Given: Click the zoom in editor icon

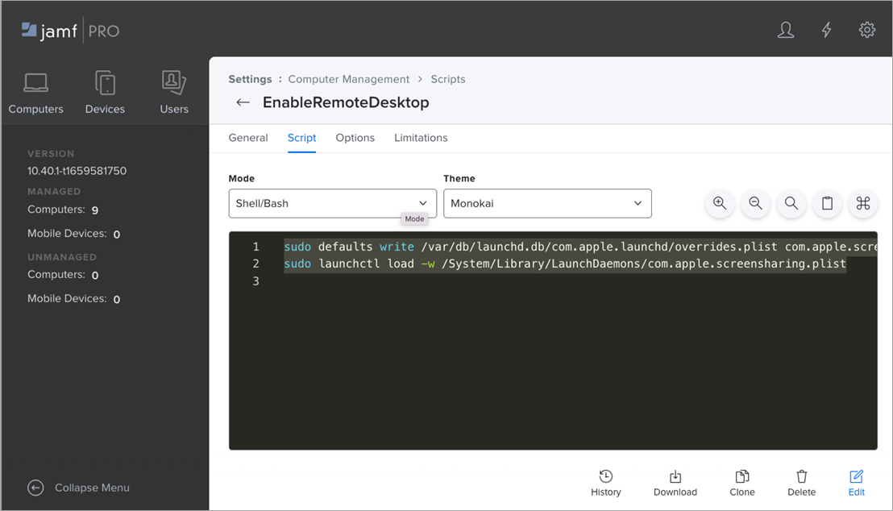Looking at the screenshot, I should tap(720, 203).
